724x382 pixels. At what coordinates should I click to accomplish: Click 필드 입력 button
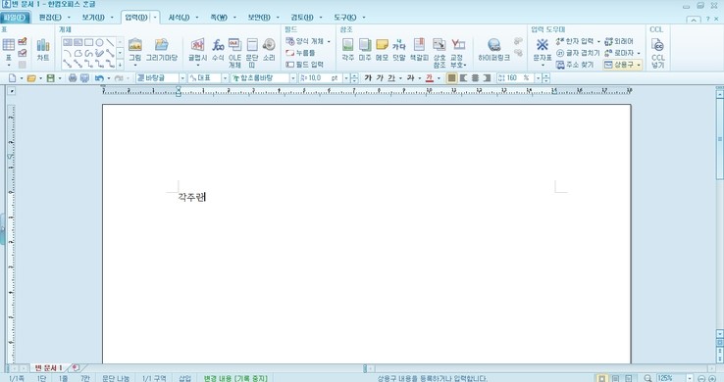(x=304, y=65)
